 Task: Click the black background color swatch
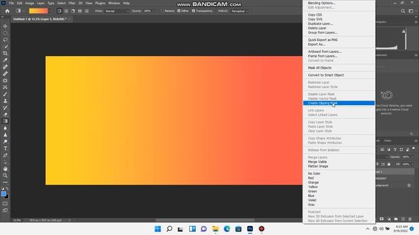7,197
